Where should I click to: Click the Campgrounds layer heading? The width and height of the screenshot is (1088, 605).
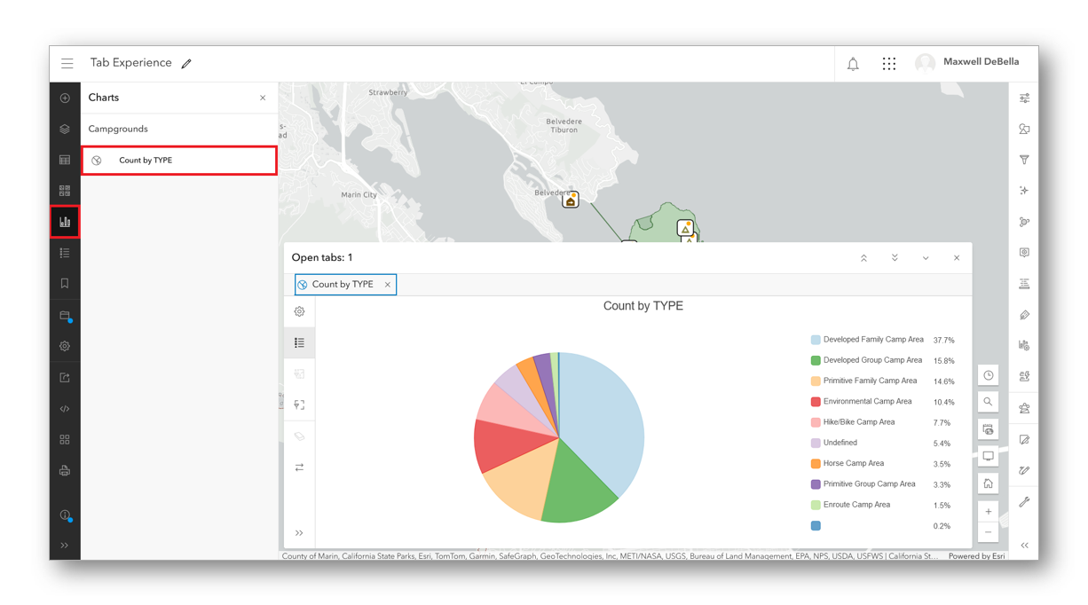click(x=118, y=130)
